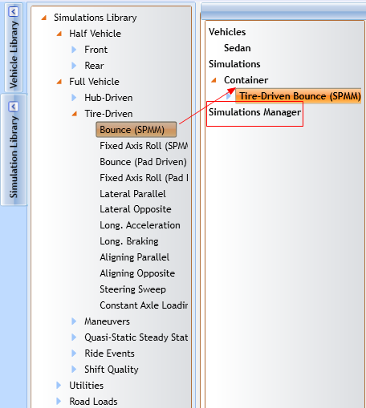Click the Simulations heading
Screen dimensions: 366x408
pos(234,64)
